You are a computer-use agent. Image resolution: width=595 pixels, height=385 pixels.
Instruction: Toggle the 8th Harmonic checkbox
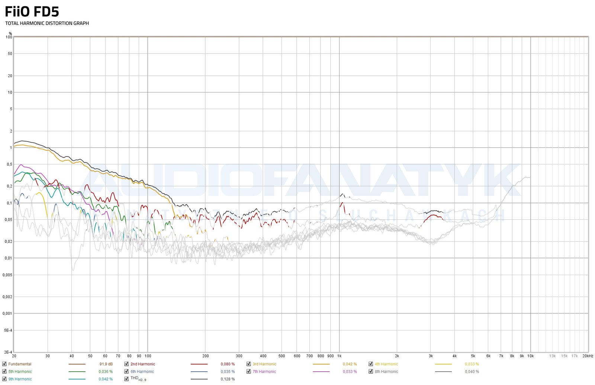coord(371,371)
